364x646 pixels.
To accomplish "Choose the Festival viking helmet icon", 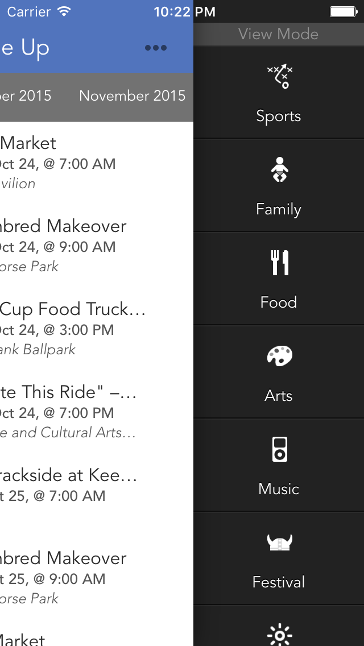I will (279, 543).
